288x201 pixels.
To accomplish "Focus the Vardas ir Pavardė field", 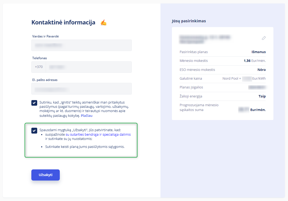I will point(82,45).
